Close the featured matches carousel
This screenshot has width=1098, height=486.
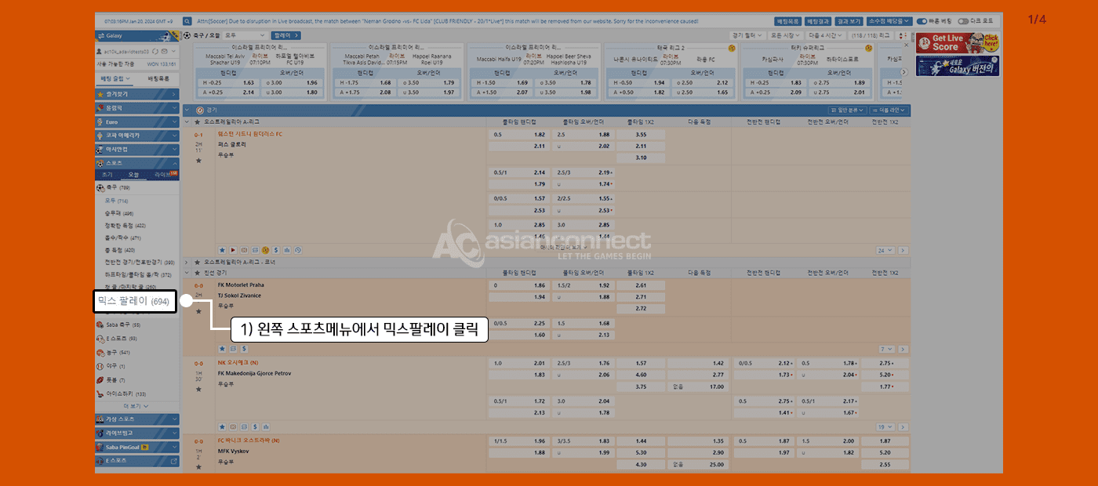point(907,45)
